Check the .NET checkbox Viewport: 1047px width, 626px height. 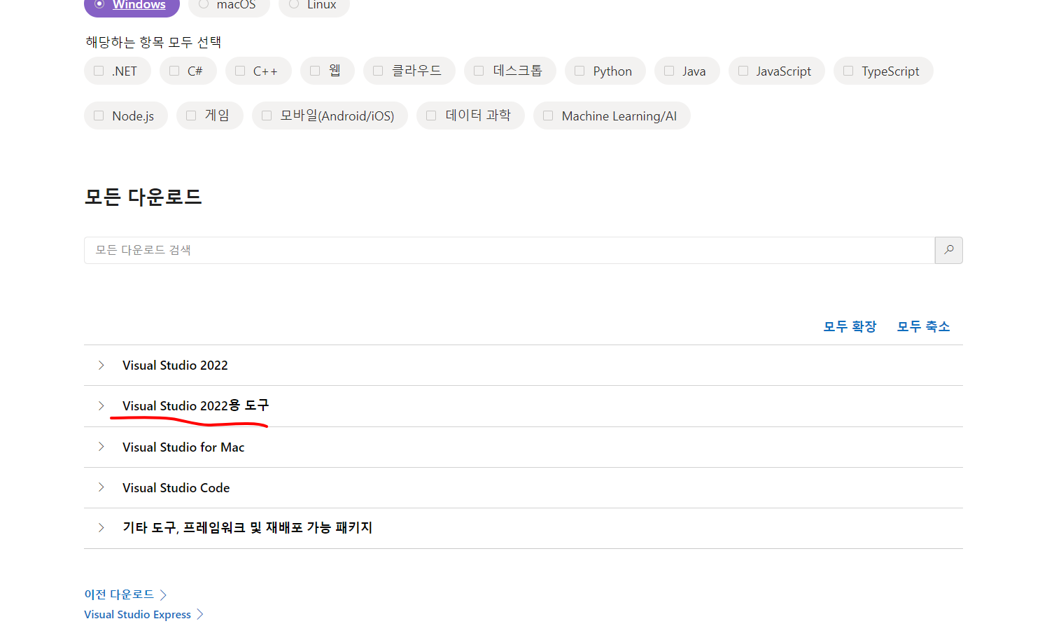point(99,71)
